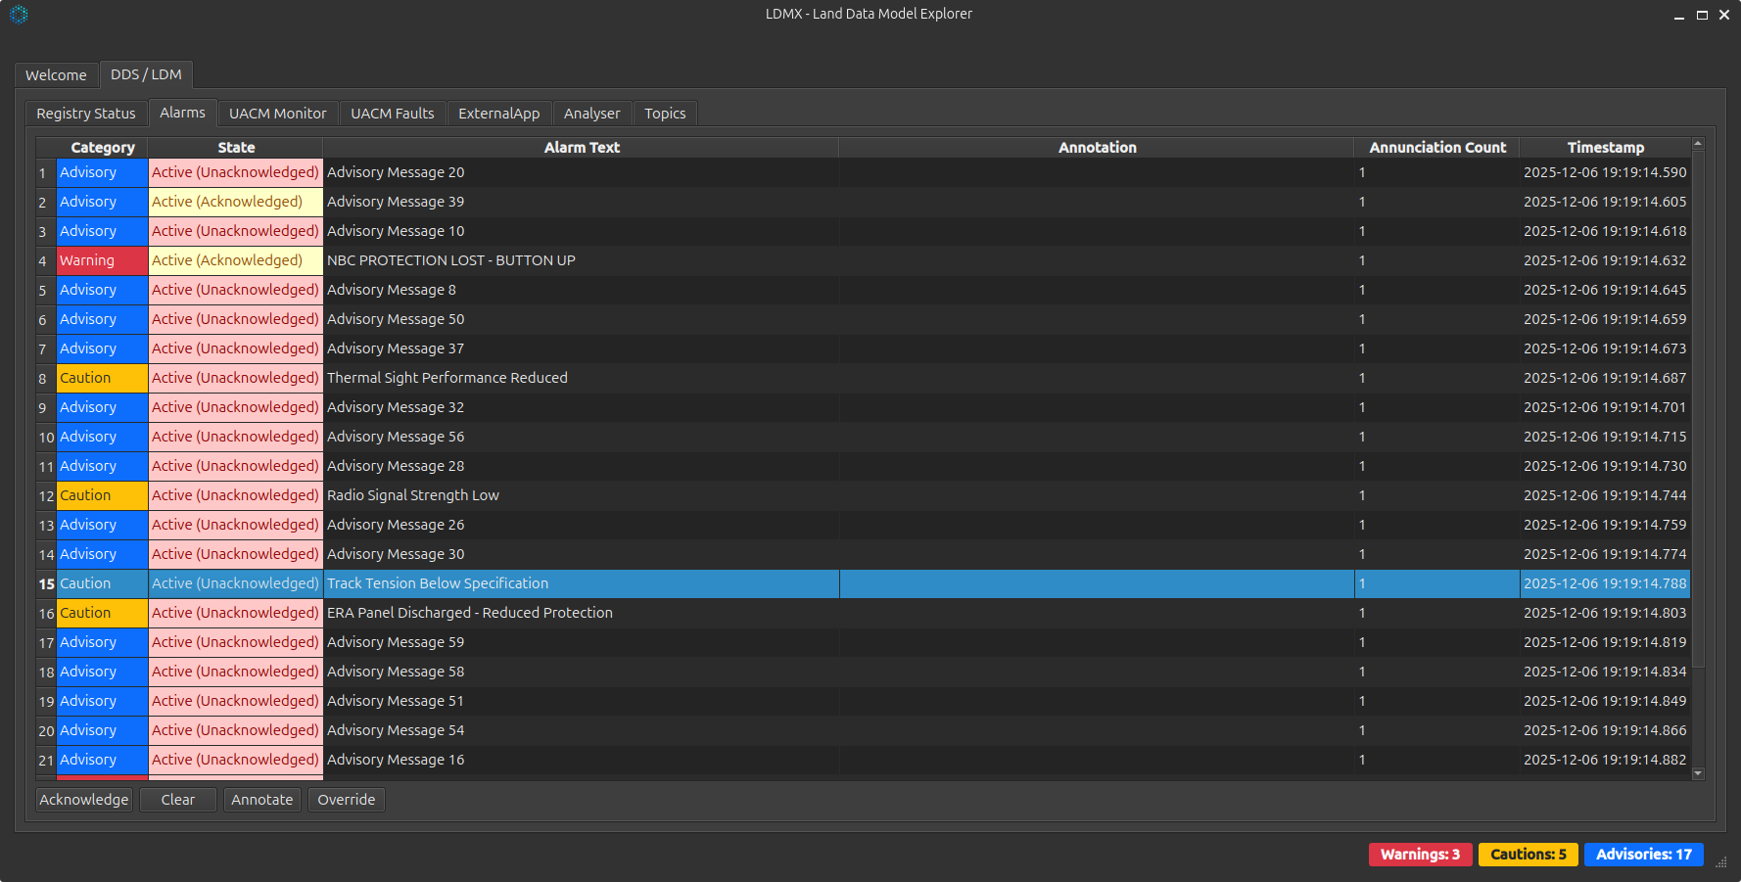Screen dimensions: 1741x882
Task: Click the LDMX app logo icon
Action: 19,15
